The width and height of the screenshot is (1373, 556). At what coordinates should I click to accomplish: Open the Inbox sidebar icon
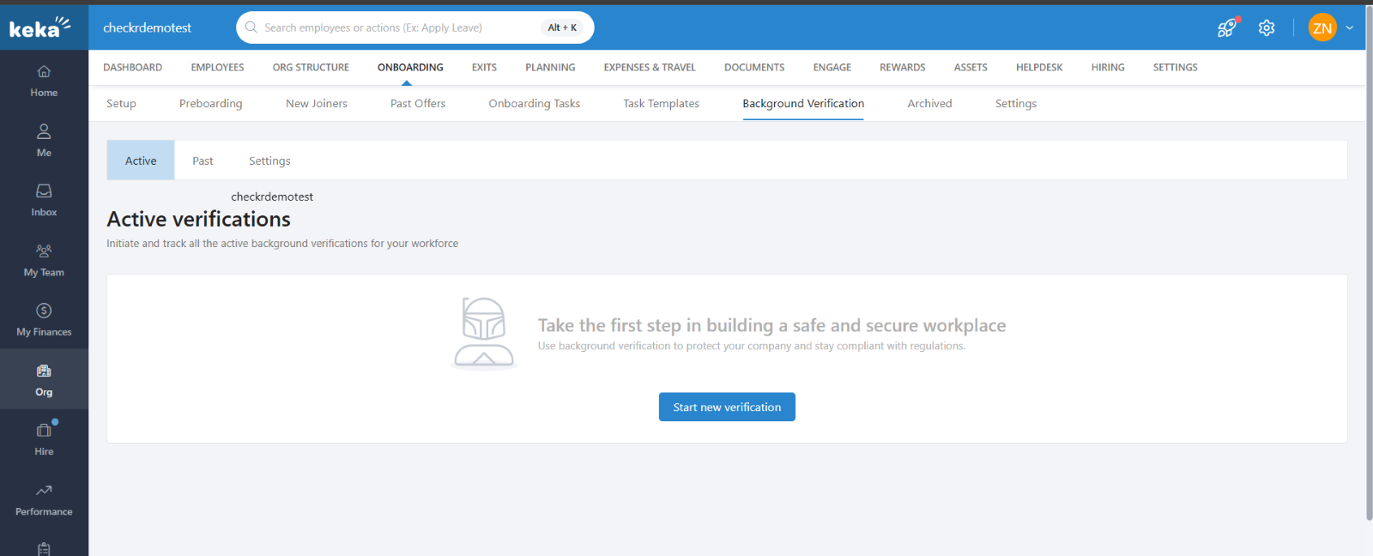click(x=44, y=200)
